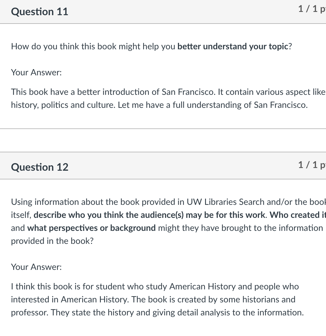
Task: Click bold text 'what perspectives or background'
Action: point(92,228)
